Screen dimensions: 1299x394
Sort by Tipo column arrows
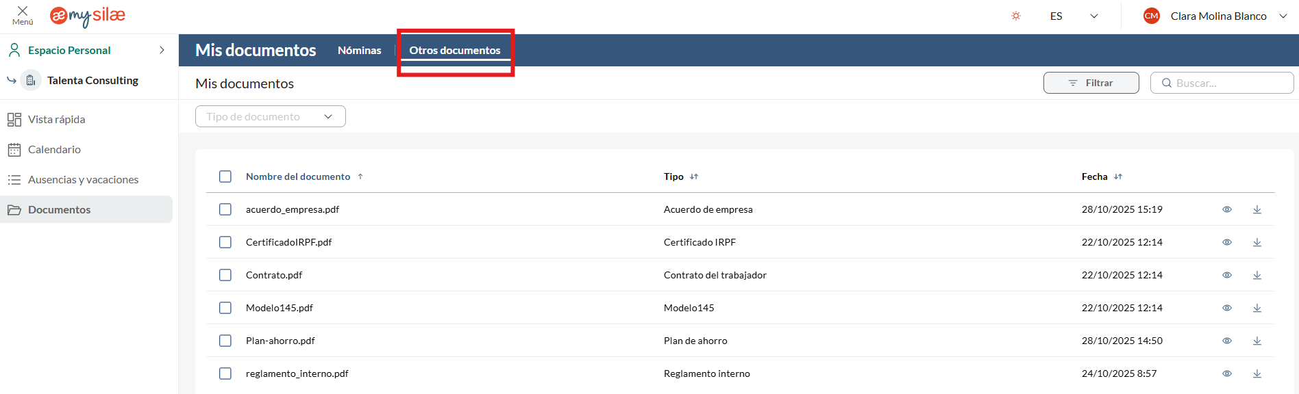coord(694,176)
